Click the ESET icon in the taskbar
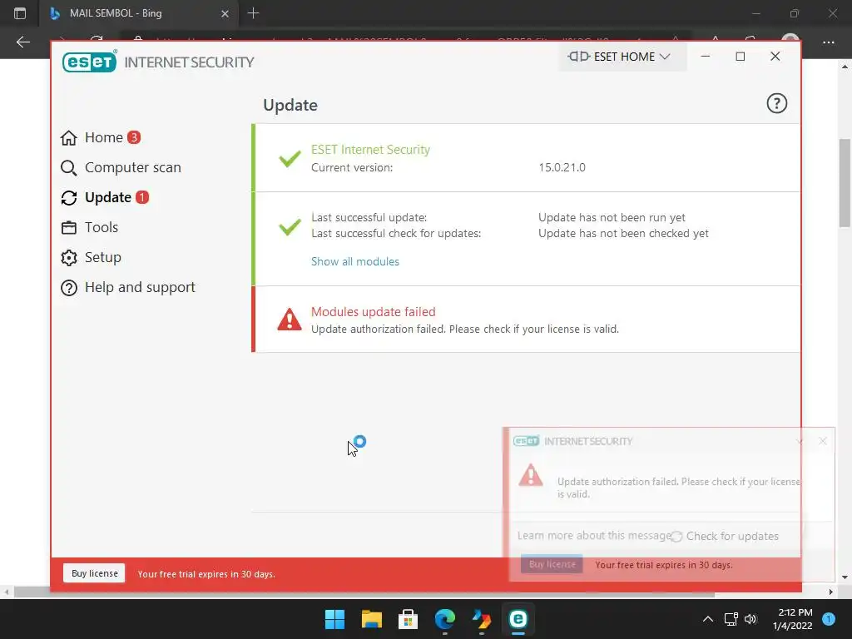The image size is (852, 639). pos(518,619)
